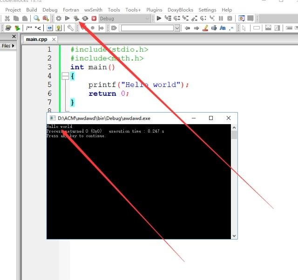Click the Cut scissors icon
Viewport: 298px width, 280px height.
coord(7,19)
